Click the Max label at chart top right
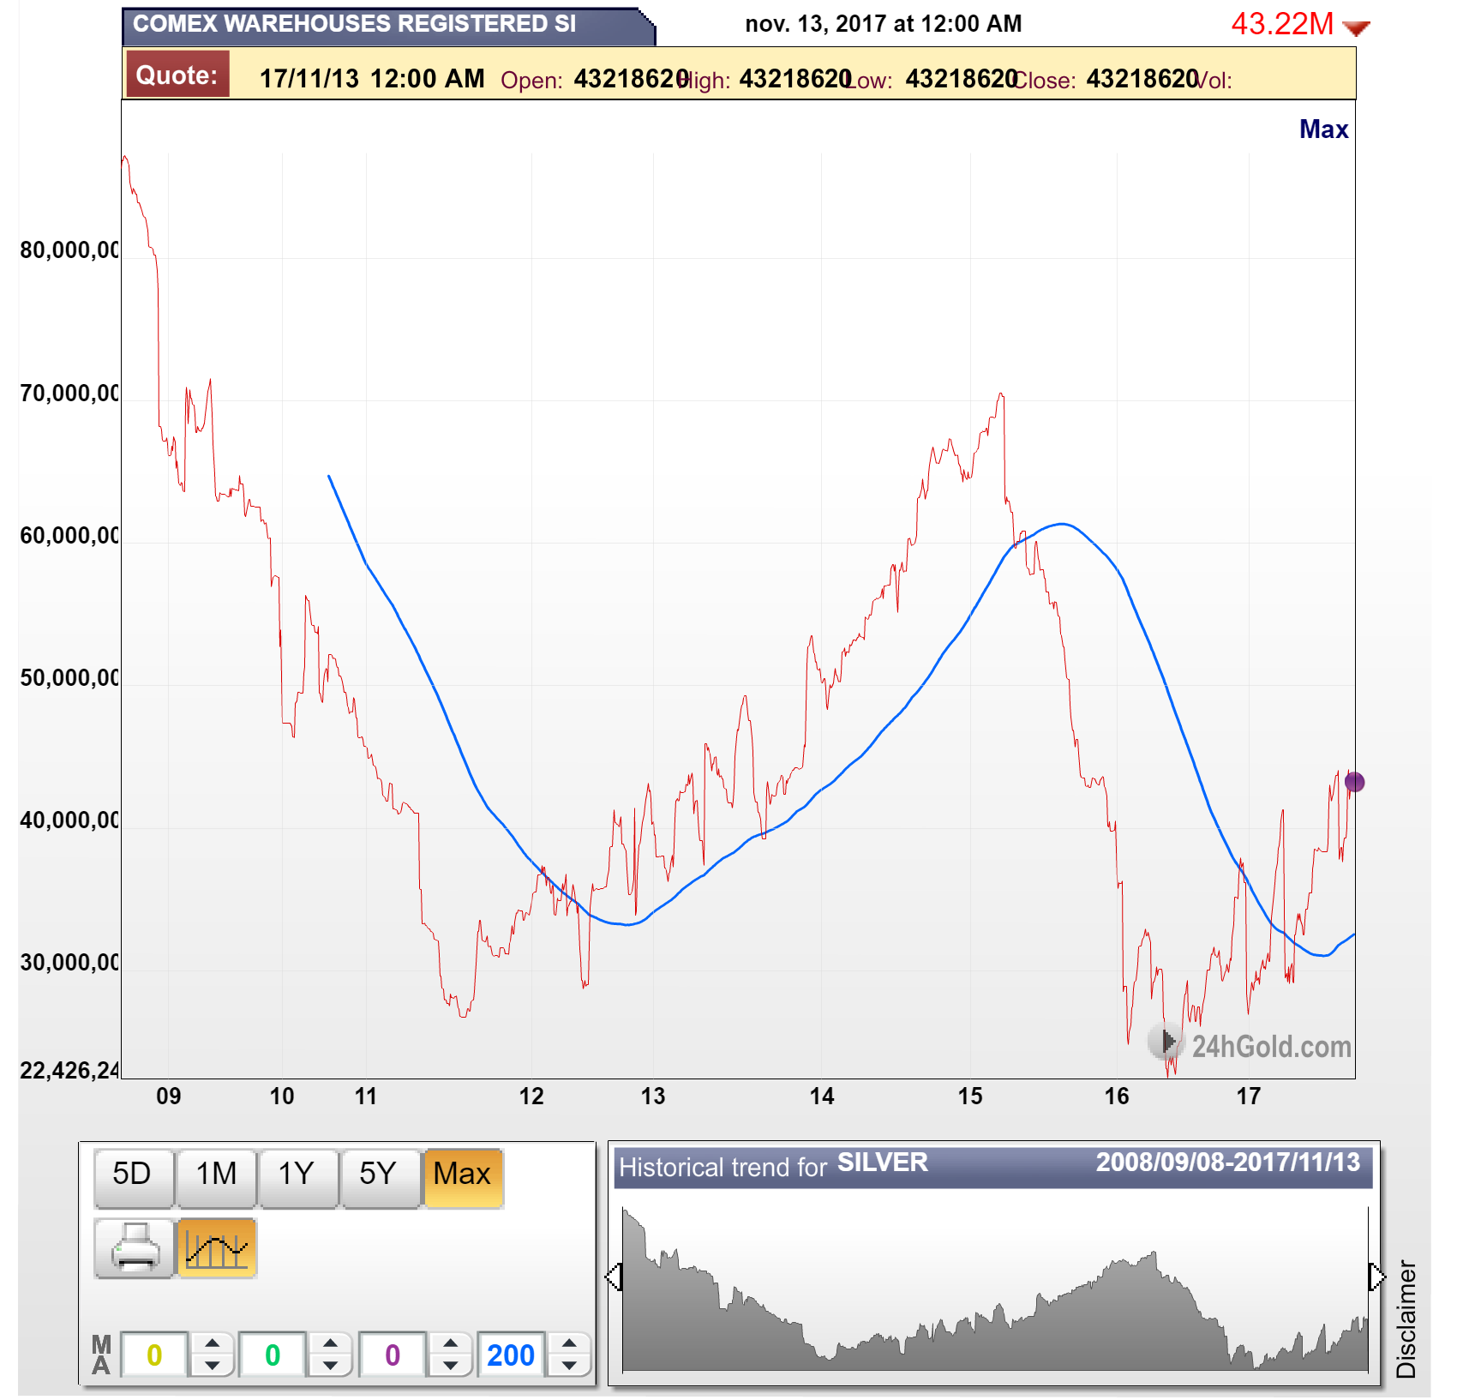Viewport: 1463px width, 1400px height. pos(1323,129)
